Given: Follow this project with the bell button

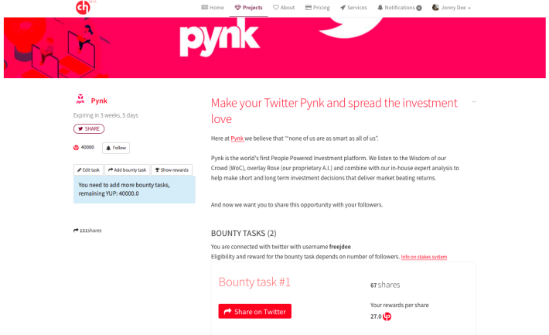Looking at the screenshot, I should [x=116, y=148].
